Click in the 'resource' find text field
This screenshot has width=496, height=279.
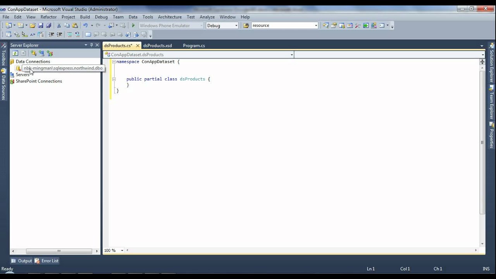click(x=282, y=26)
